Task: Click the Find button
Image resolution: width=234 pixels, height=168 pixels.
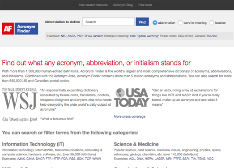Action: pyautogui.click(x=142, y=22)
